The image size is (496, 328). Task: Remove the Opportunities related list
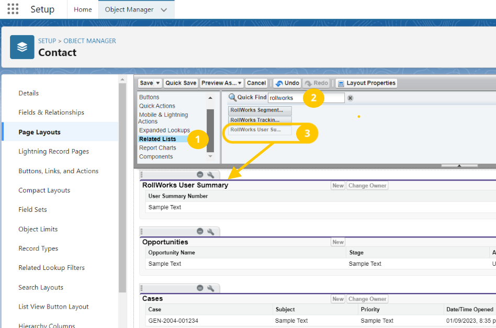coord(200,232)
